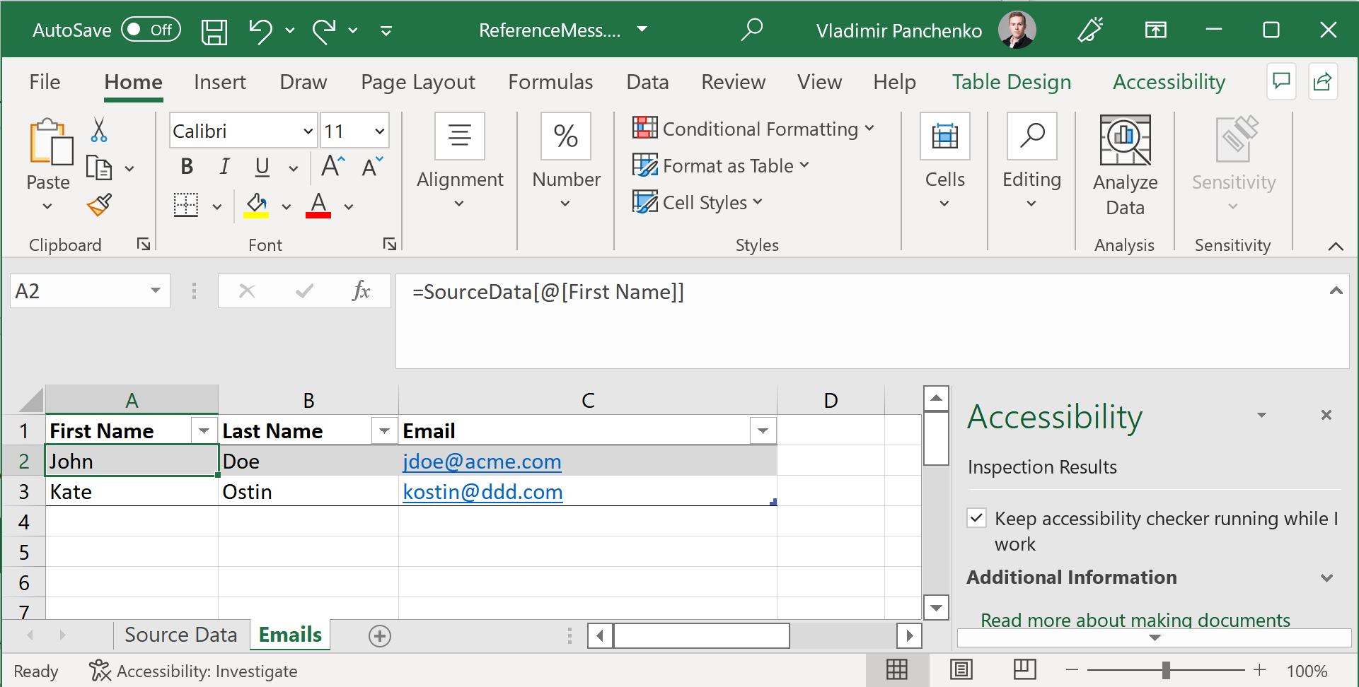This screenshot has height=687, width=1359.
Task: Switch to Page Layout view in status bar
Action: click(961, 669)
